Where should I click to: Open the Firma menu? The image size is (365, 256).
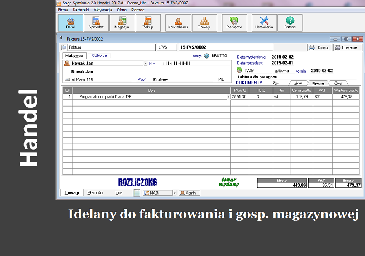point(63,10)
